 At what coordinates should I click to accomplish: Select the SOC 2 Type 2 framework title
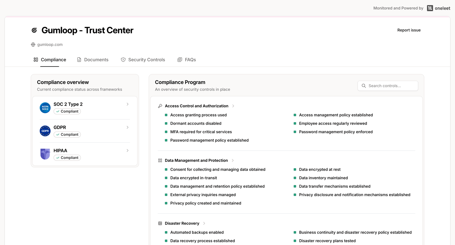pyautogui.click(x=68, y=104)
